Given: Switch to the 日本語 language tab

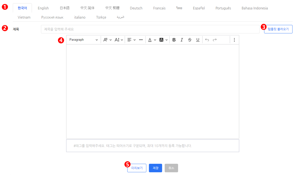Looking at the screenshot, I should 64,8.
